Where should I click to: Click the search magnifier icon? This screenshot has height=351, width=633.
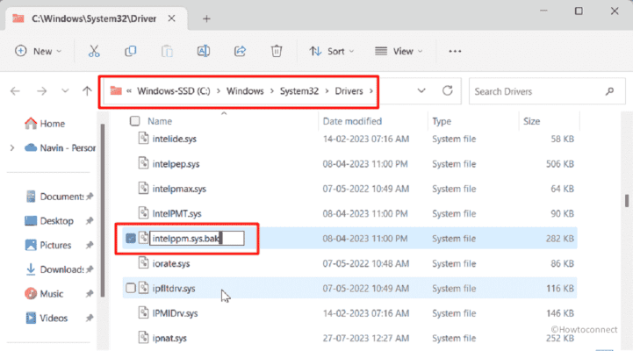point(609,91)
